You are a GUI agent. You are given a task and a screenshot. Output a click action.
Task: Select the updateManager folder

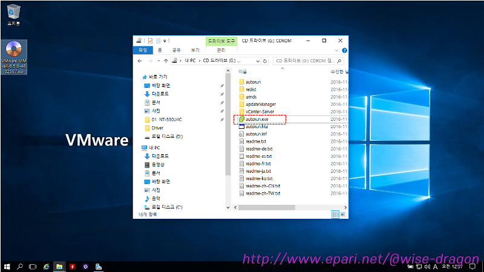pos(261,104)
